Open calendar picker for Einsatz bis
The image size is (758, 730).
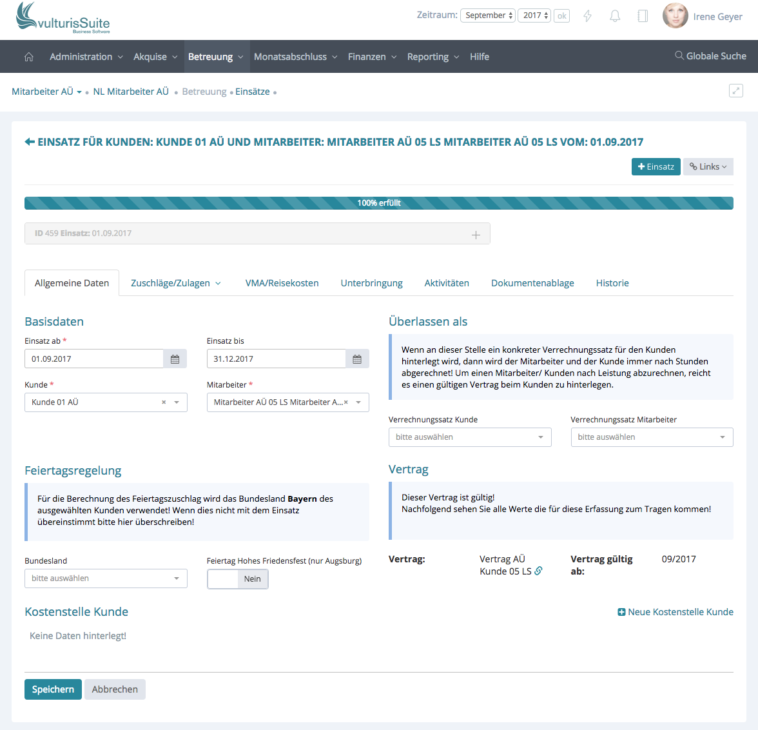[357, 359]
